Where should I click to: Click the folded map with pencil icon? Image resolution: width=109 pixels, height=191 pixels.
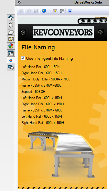pos(55,11)
